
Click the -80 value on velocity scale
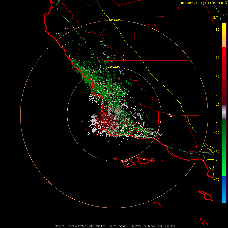click(217, 189)
